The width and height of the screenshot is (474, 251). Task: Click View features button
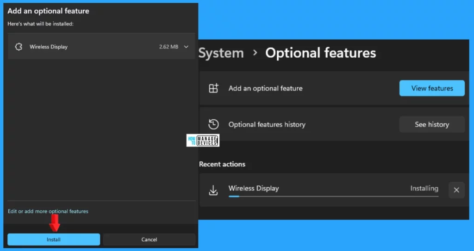(x=432, y=88)
